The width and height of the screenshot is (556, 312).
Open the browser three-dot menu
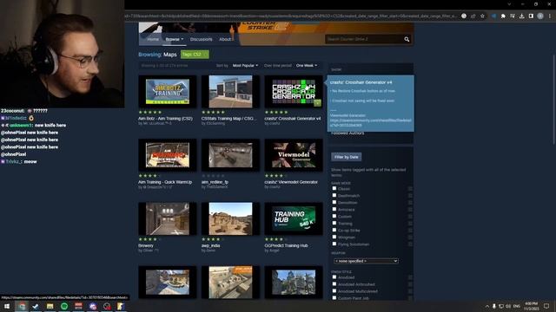(x=550, y=16)
